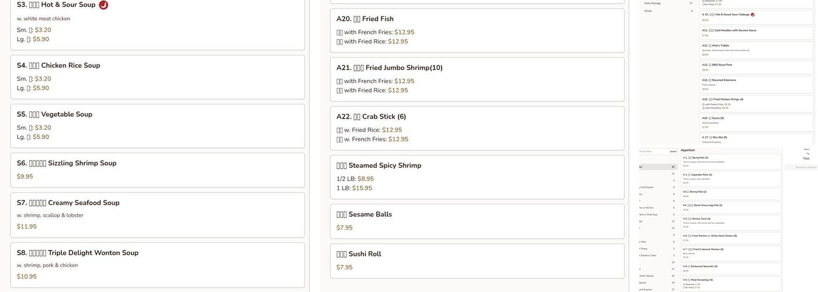Select S4 Chicken Rice Soup item

pos(157,77)
